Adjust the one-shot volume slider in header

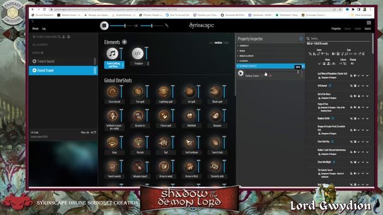[151, 25]
